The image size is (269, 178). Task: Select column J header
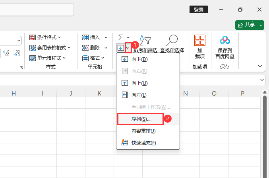click(x=71, y=94)
